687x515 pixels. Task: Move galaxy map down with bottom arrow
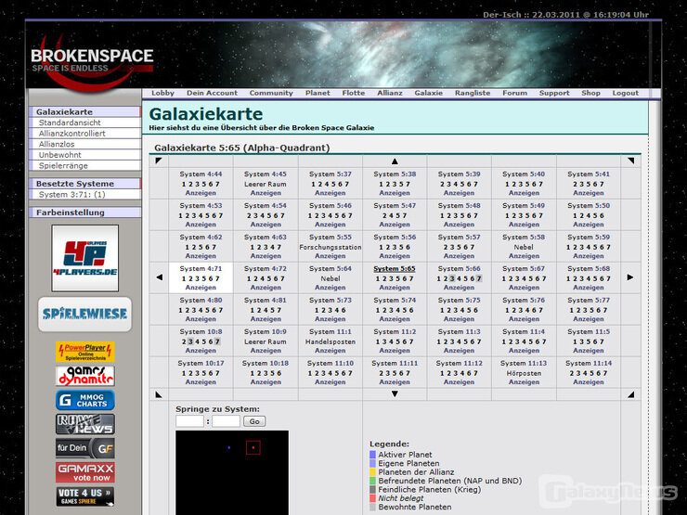pyautogui.click(x=395, y=394)
